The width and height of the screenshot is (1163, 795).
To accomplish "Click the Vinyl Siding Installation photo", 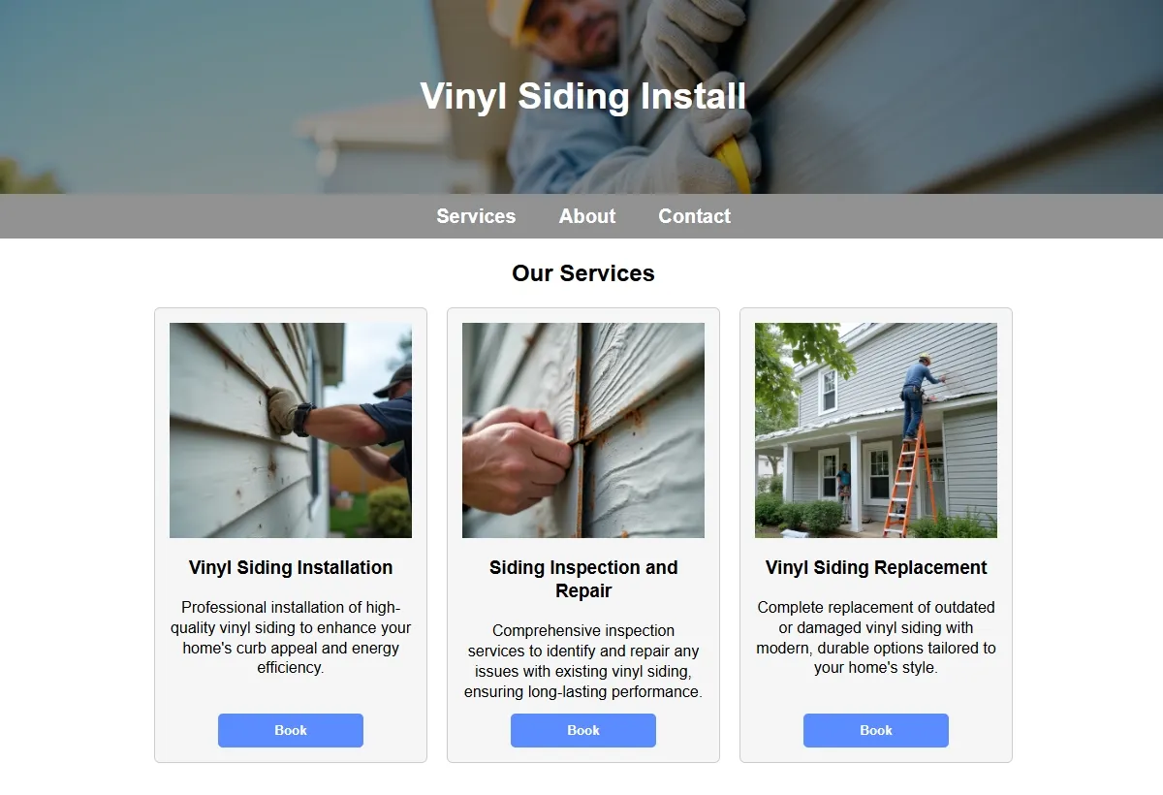I will tap(291, 430).
